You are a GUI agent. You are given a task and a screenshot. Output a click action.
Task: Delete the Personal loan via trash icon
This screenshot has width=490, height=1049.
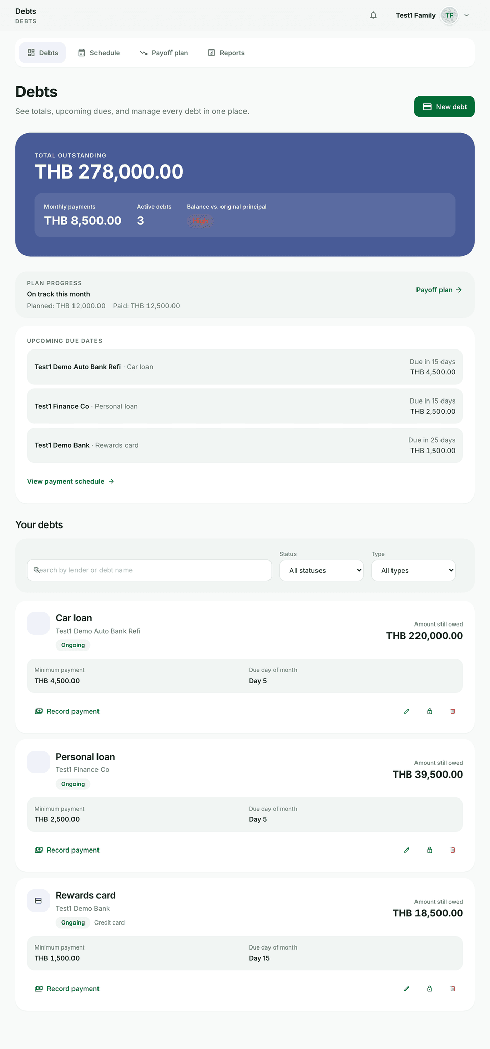click(453, 850)
